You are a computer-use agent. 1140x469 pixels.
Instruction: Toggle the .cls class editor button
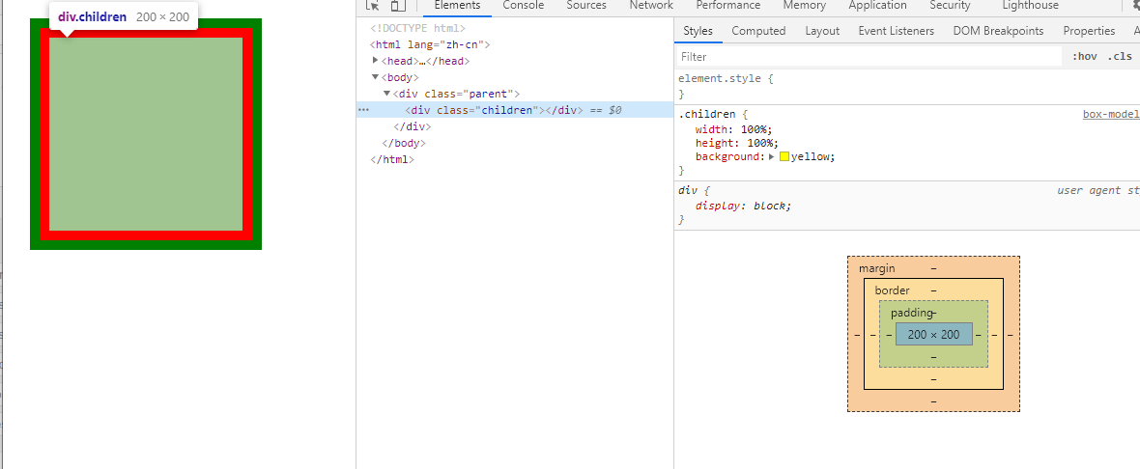[1120, 57]
